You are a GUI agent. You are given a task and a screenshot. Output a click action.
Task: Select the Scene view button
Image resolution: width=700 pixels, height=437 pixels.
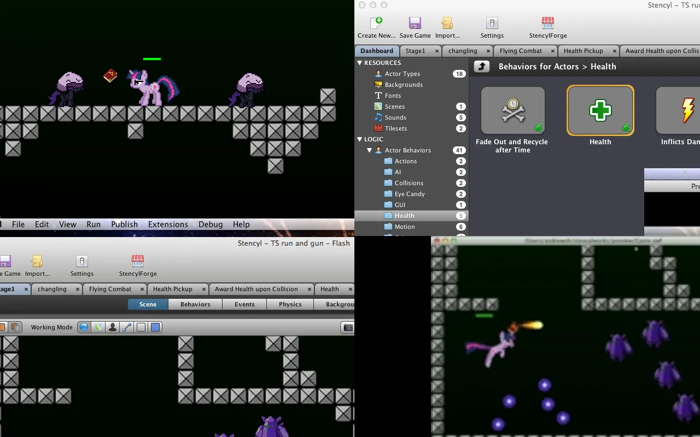point(148,304)
